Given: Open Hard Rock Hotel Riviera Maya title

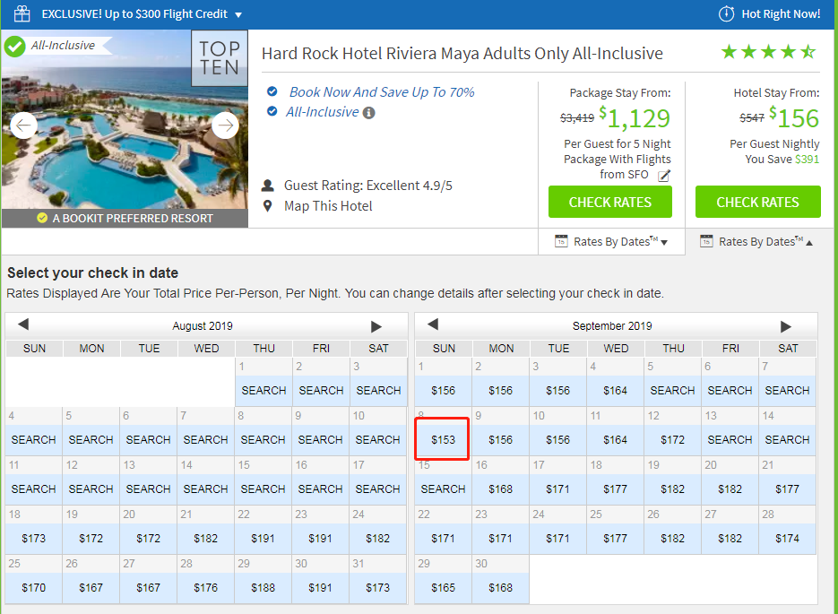Looking at the screenshot, I should 462,54.
